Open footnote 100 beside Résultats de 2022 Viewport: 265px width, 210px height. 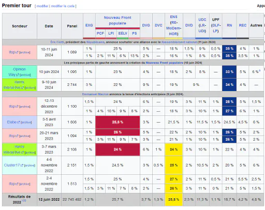click(x=24, y=200)
